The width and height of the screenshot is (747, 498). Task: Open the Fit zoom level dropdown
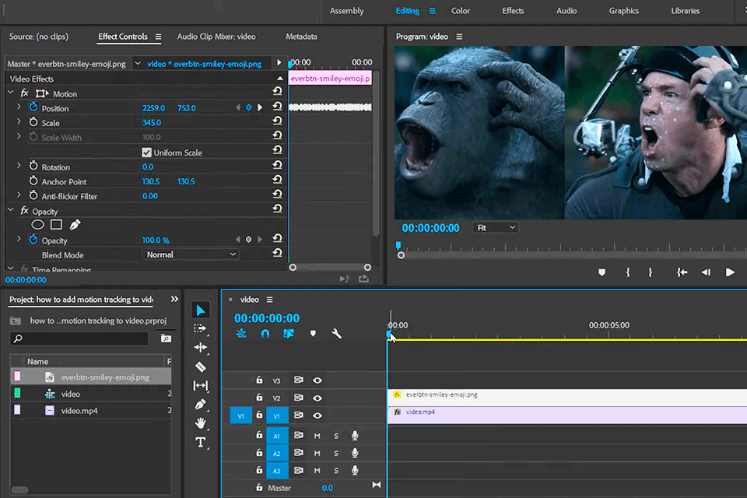496,226
